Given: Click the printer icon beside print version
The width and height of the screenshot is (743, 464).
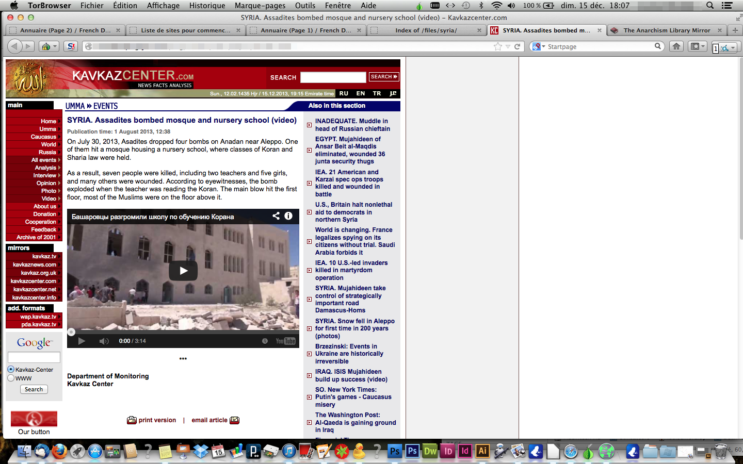Looking at the screenshot, I should click(x=132, y=420).
